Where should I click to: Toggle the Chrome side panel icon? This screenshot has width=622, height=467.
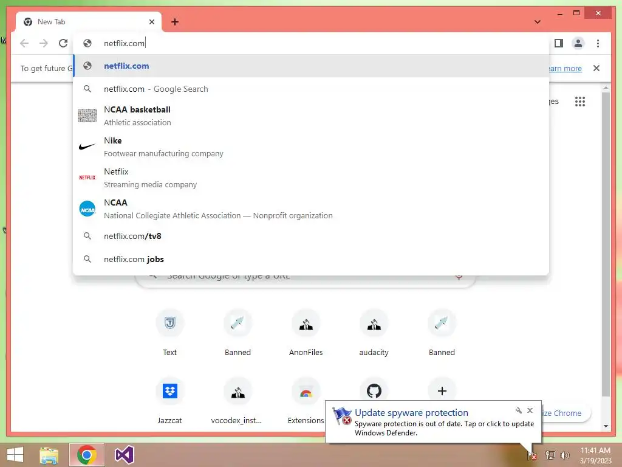coord(559,43)
